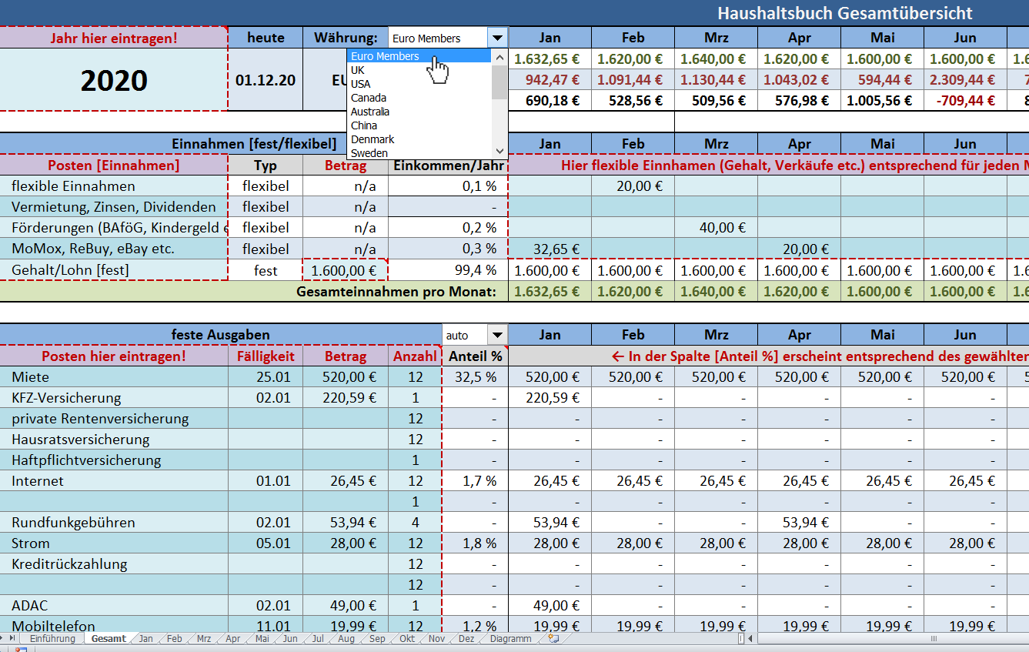The height and width of the screenshot is (652, 1029).
Task: Open the Währung dropdown arrow
Action: pos(498,38)
